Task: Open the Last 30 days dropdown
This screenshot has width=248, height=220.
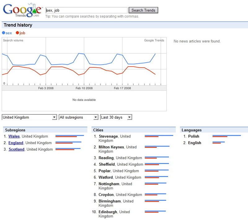Action: click(x=116, y=117)
